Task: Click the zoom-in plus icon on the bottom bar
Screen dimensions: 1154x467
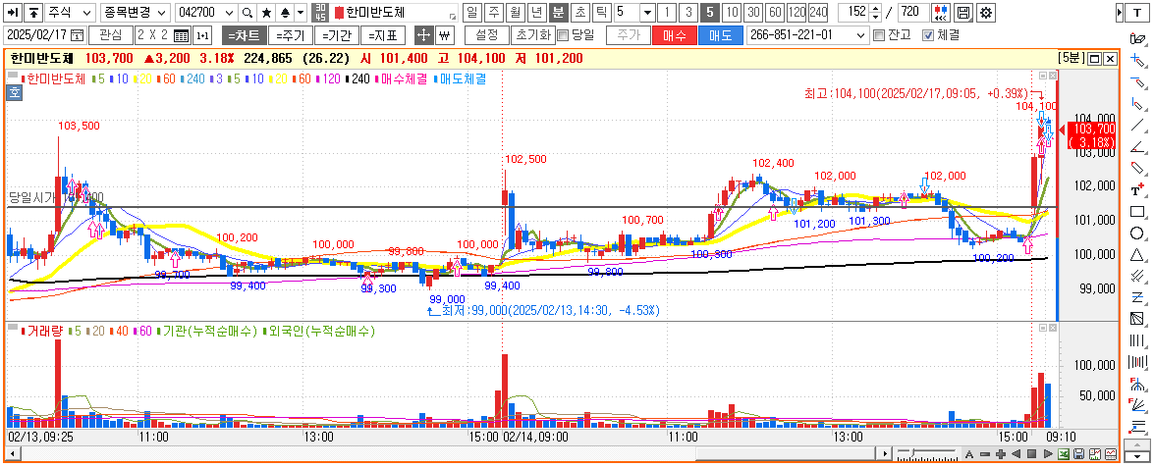Action: point(1000,454)
